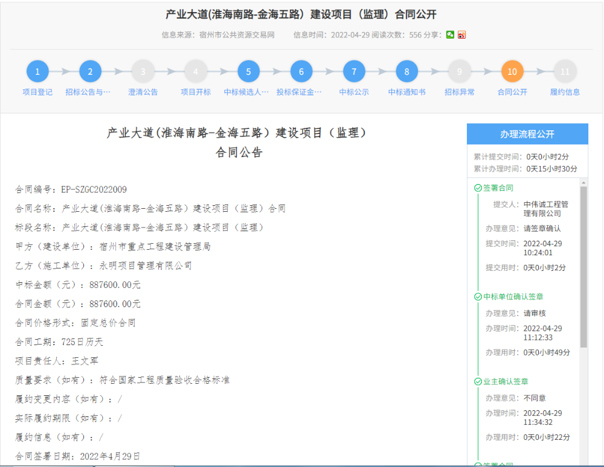Click the 请签章确认 opinion text
The image size is (604, 467).
[x=542, y=229]
